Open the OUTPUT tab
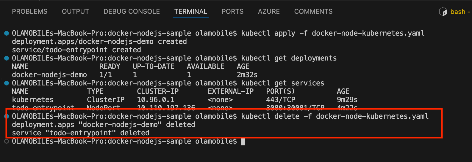The height and width of the screenshot is (162, 472). pos(75,12)
